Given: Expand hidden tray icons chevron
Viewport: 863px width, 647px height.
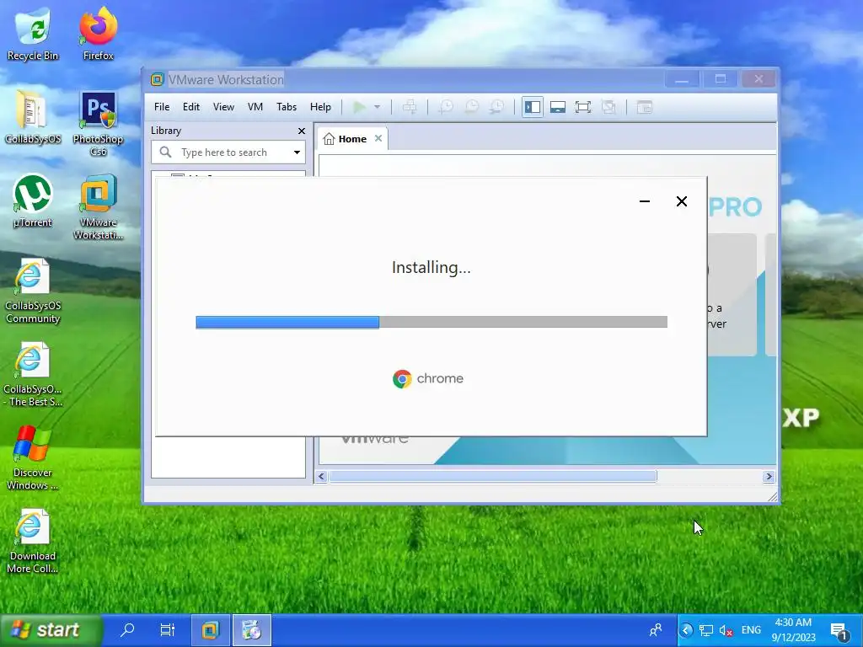Looking at the screenshot, I should (x=686, y=630).
